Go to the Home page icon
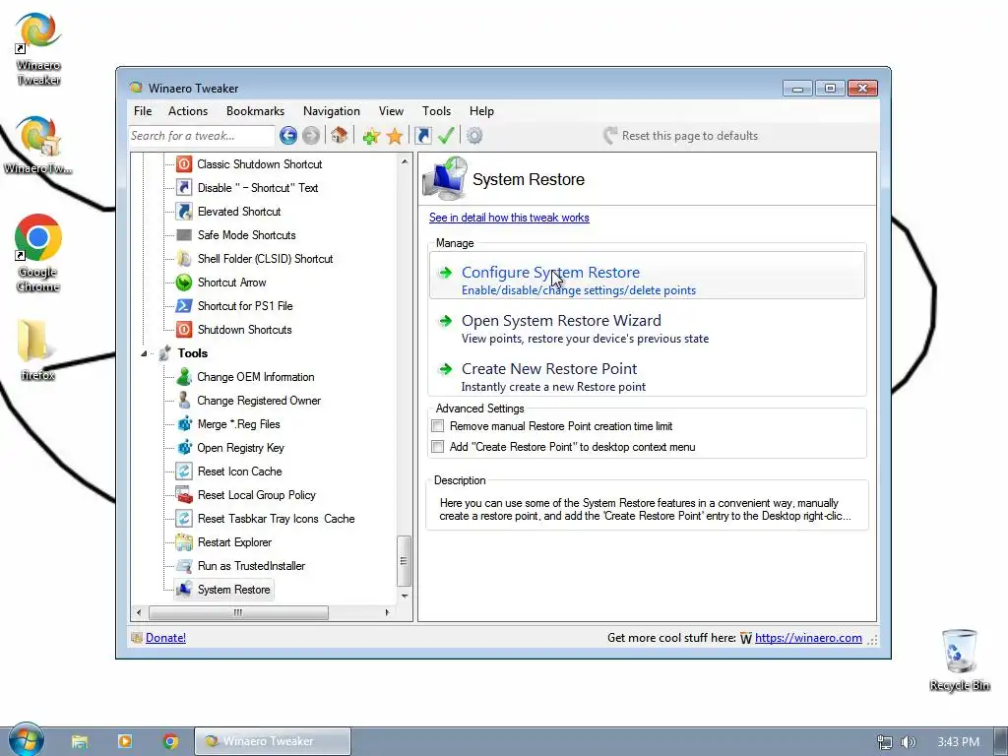This screenshot has width=1008, height=756. [x=340, y=136]
